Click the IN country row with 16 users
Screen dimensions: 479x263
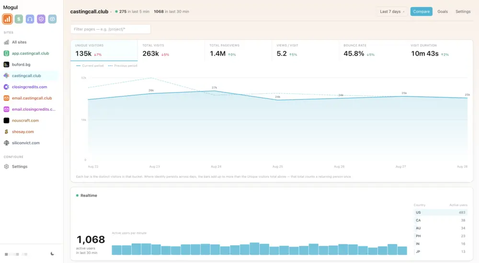(x=441, y=244)
